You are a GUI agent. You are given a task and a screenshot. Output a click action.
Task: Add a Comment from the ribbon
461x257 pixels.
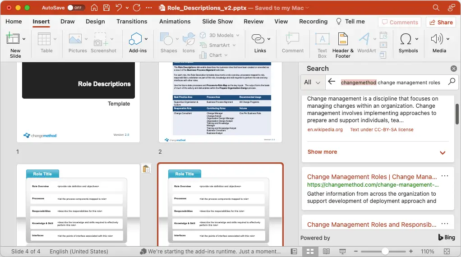pyautogui.click(x=293, y=43)
